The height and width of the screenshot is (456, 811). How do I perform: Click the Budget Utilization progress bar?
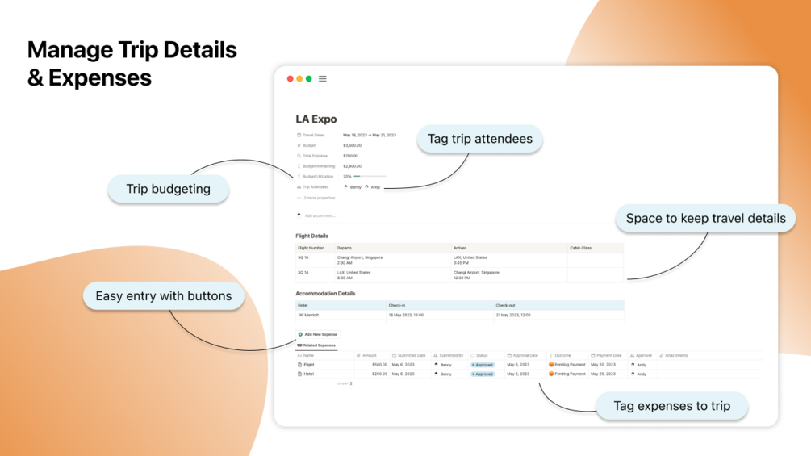point(370,176)
